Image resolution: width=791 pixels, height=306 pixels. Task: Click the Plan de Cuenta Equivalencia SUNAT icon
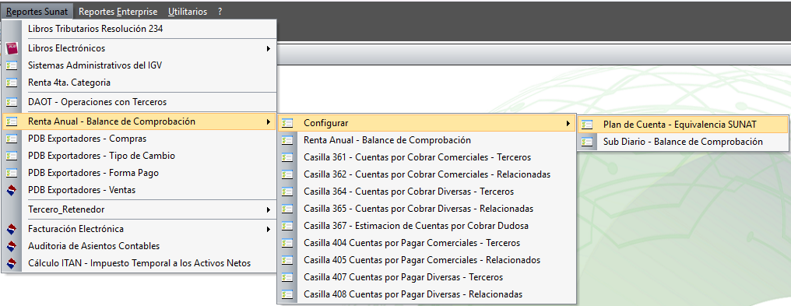point(587,125)
